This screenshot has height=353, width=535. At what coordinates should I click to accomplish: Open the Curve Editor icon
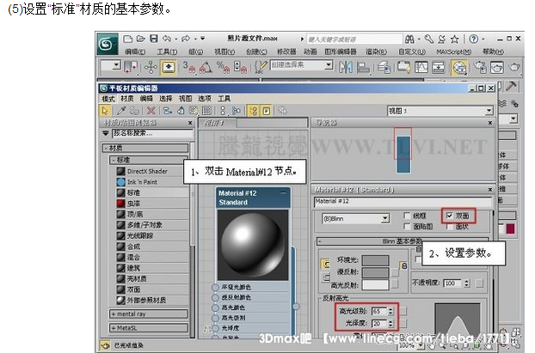tap(421, 67)
